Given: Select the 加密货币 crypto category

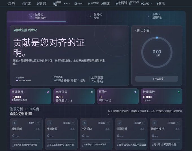Looking at the screenshot, I should [x=94, y=3].
